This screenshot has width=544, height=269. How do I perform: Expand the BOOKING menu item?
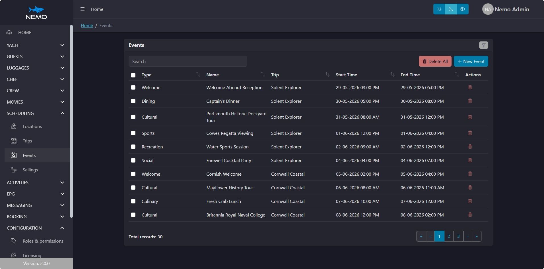pos(35,217)
